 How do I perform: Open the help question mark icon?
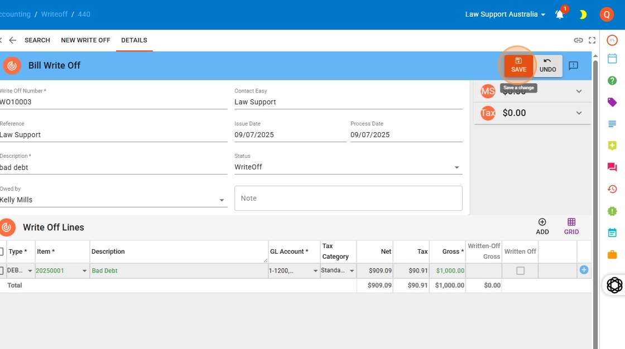[612, 81]
